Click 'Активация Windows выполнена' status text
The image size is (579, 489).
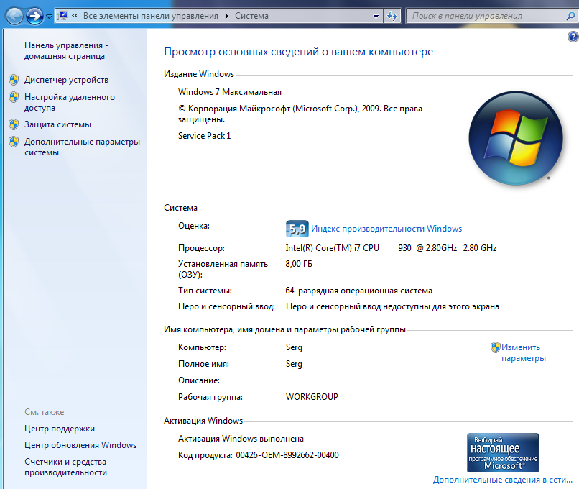[x=241, y=439]
